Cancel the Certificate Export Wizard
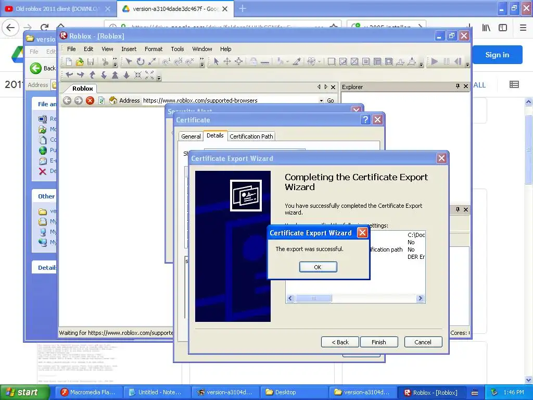Image resolution: width=533 pixels, height=400 pixels. pos(423,342)
